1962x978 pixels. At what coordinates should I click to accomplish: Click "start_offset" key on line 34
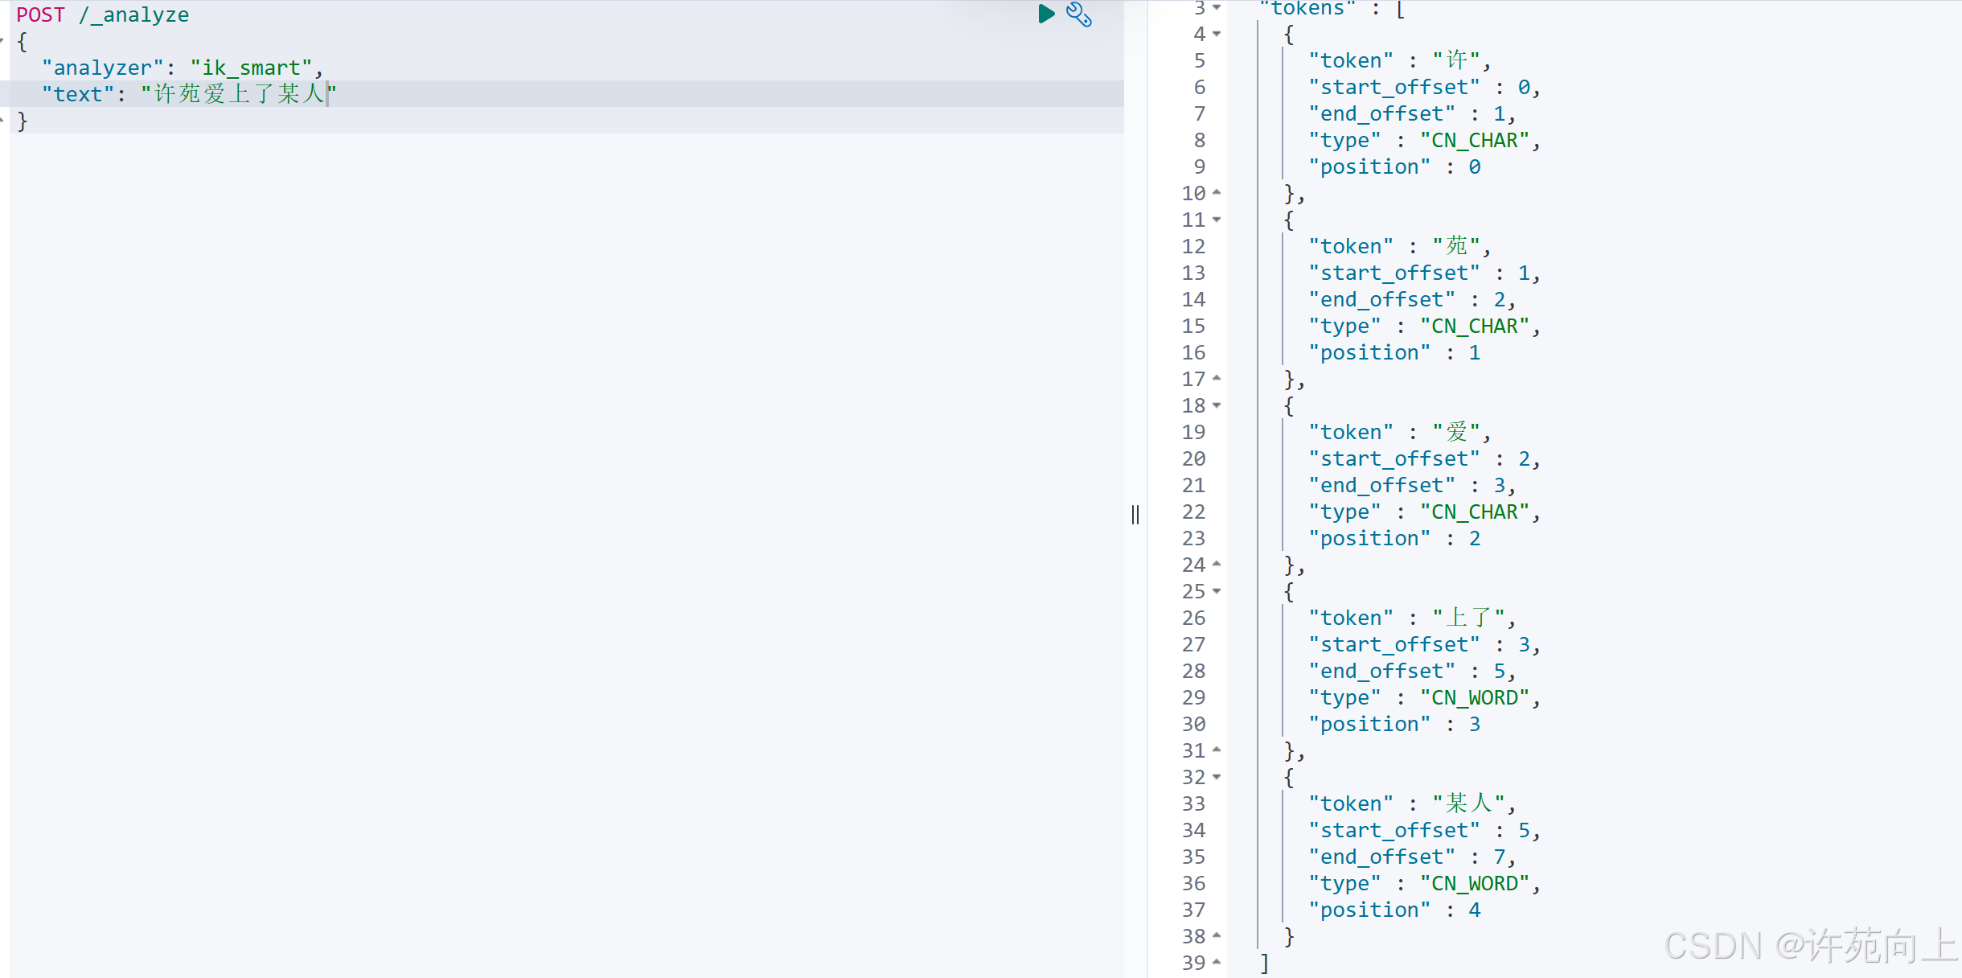(x=1394, y=830)
